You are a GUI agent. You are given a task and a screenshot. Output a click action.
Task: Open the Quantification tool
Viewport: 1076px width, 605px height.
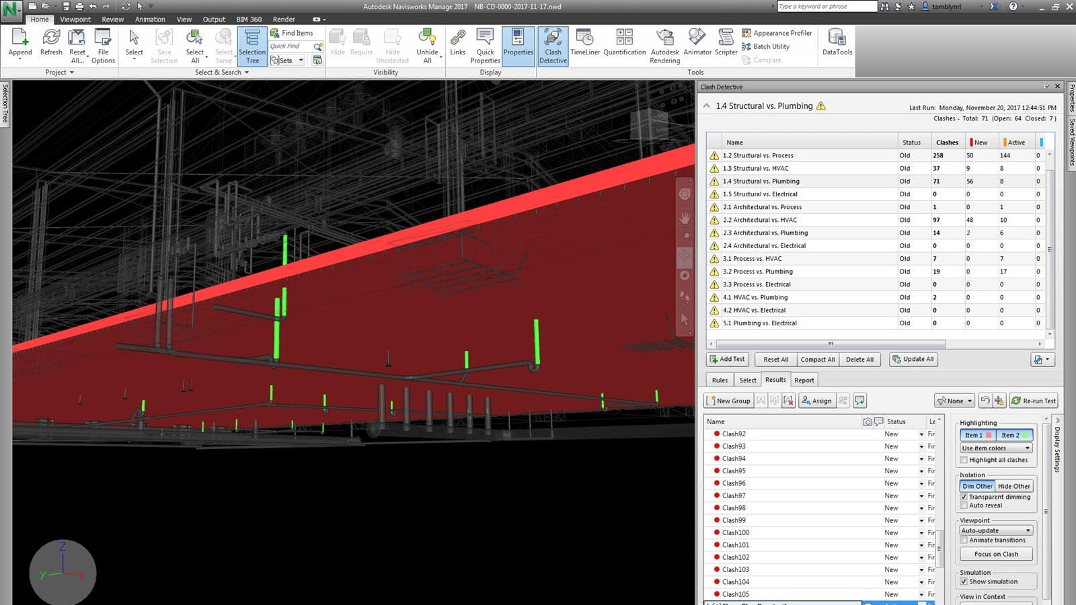coord(624,42)
